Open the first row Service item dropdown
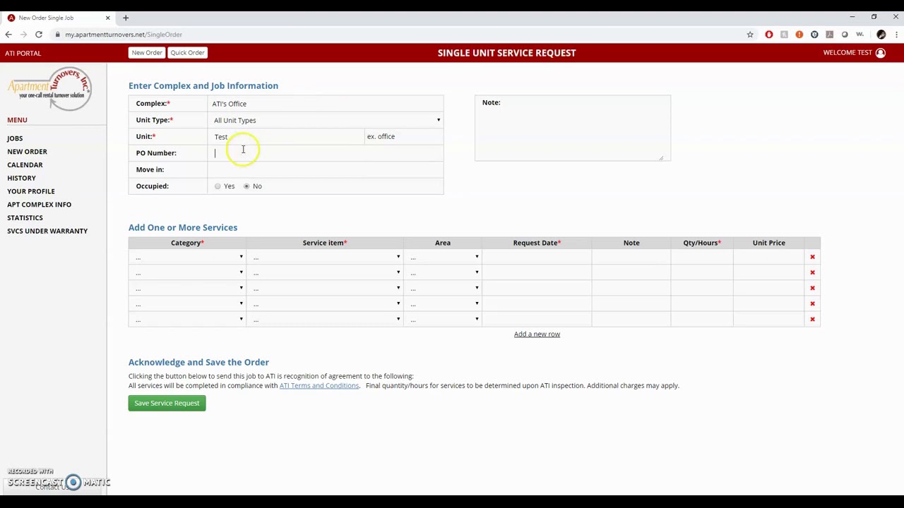904x508 pixels. click(325, 258)
